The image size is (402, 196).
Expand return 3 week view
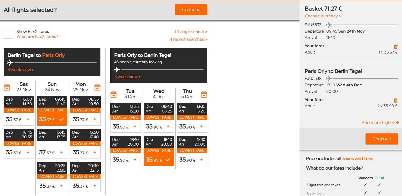pyautogui.click(x=127, y=77)
